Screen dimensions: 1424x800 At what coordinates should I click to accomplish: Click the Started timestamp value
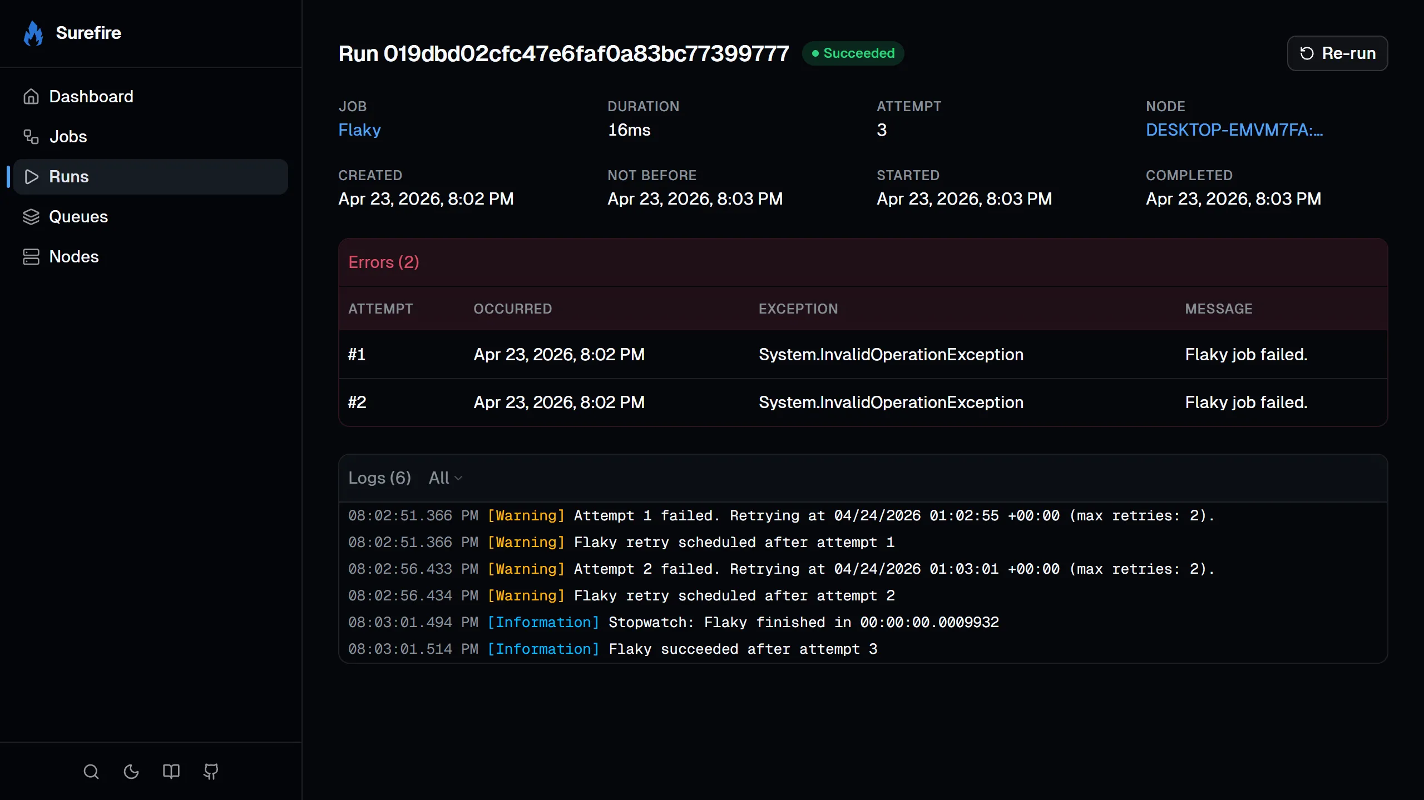[965, 199]
